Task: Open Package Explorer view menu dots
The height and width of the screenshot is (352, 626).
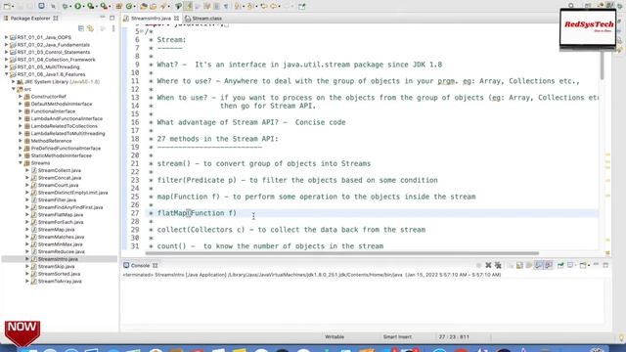Action: pyautogui.click(x=113, y=28)
